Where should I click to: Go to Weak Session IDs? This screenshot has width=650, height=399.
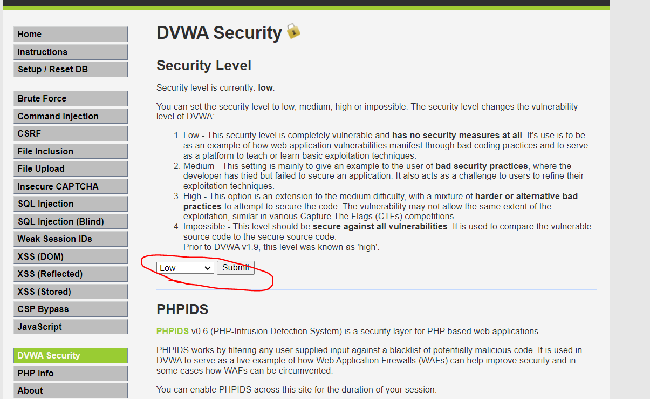tap(71, 239)
